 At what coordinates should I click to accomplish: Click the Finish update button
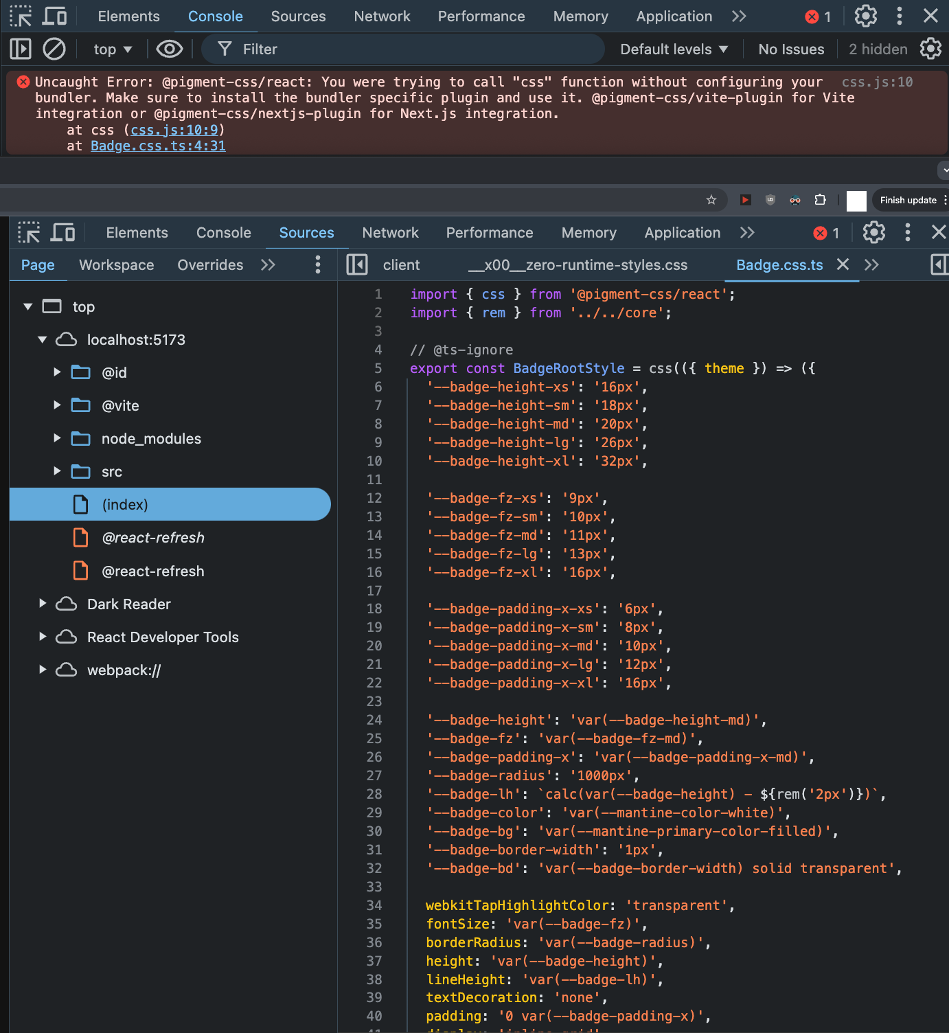pos(908,200)
